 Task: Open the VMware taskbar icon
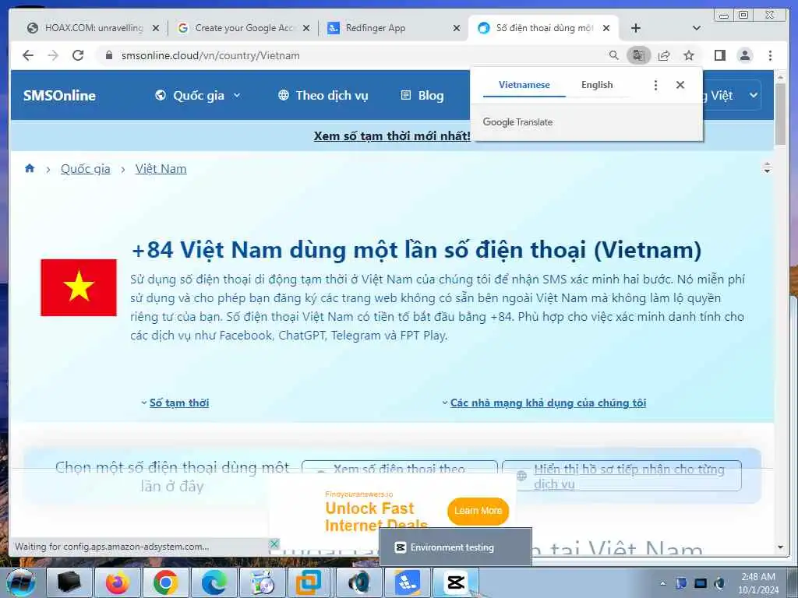click(310, 582)
